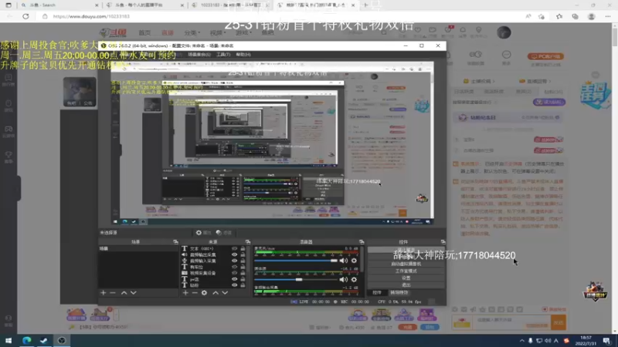The height and width of the screenshot is (347, 618).
Task: Mute the first audio mixer channel via the speaker icon
Action: (344, 261)
